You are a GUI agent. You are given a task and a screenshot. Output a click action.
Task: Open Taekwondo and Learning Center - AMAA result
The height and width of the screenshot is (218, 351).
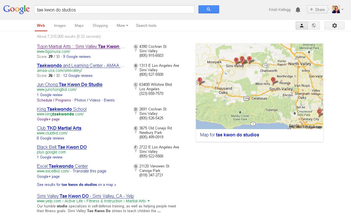(81, 65)
